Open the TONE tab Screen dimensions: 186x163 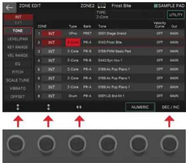pyautogui.click(x=18, y=31)
